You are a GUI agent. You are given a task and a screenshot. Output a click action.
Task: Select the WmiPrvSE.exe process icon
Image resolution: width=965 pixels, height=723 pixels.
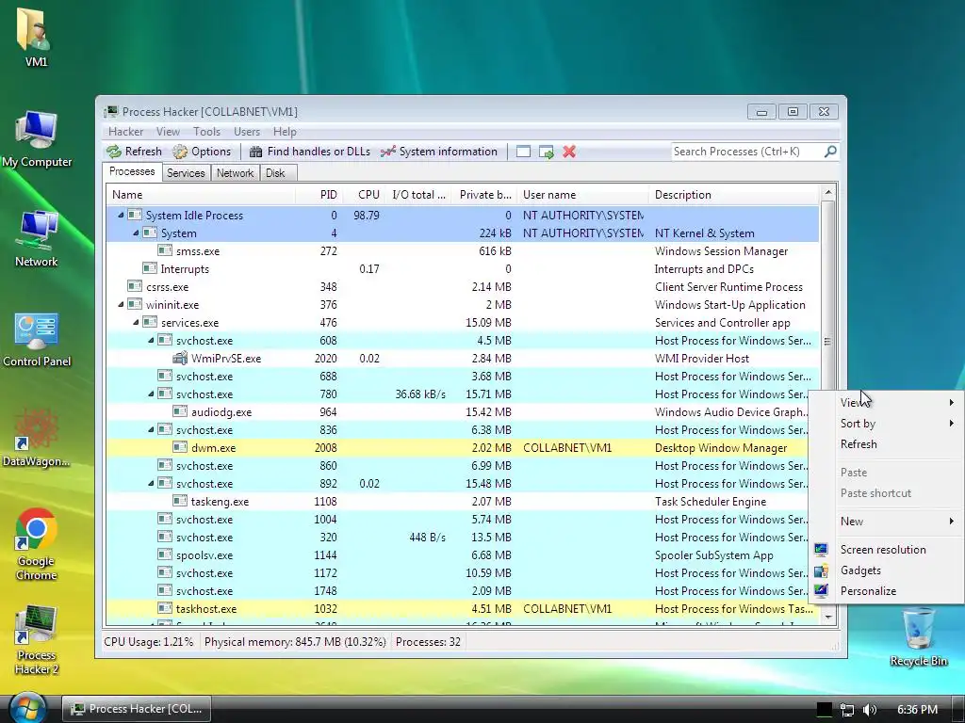pos(180,359)
